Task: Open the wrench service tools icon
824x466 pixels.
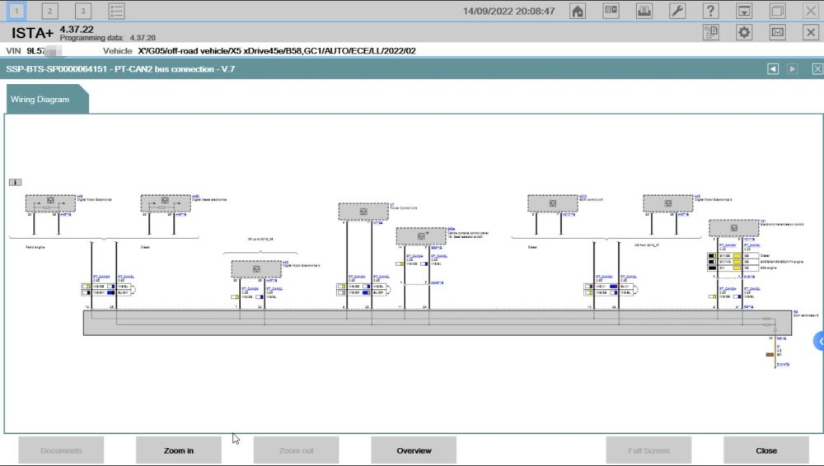Action: pyautogui.click(x=677, y=11)
